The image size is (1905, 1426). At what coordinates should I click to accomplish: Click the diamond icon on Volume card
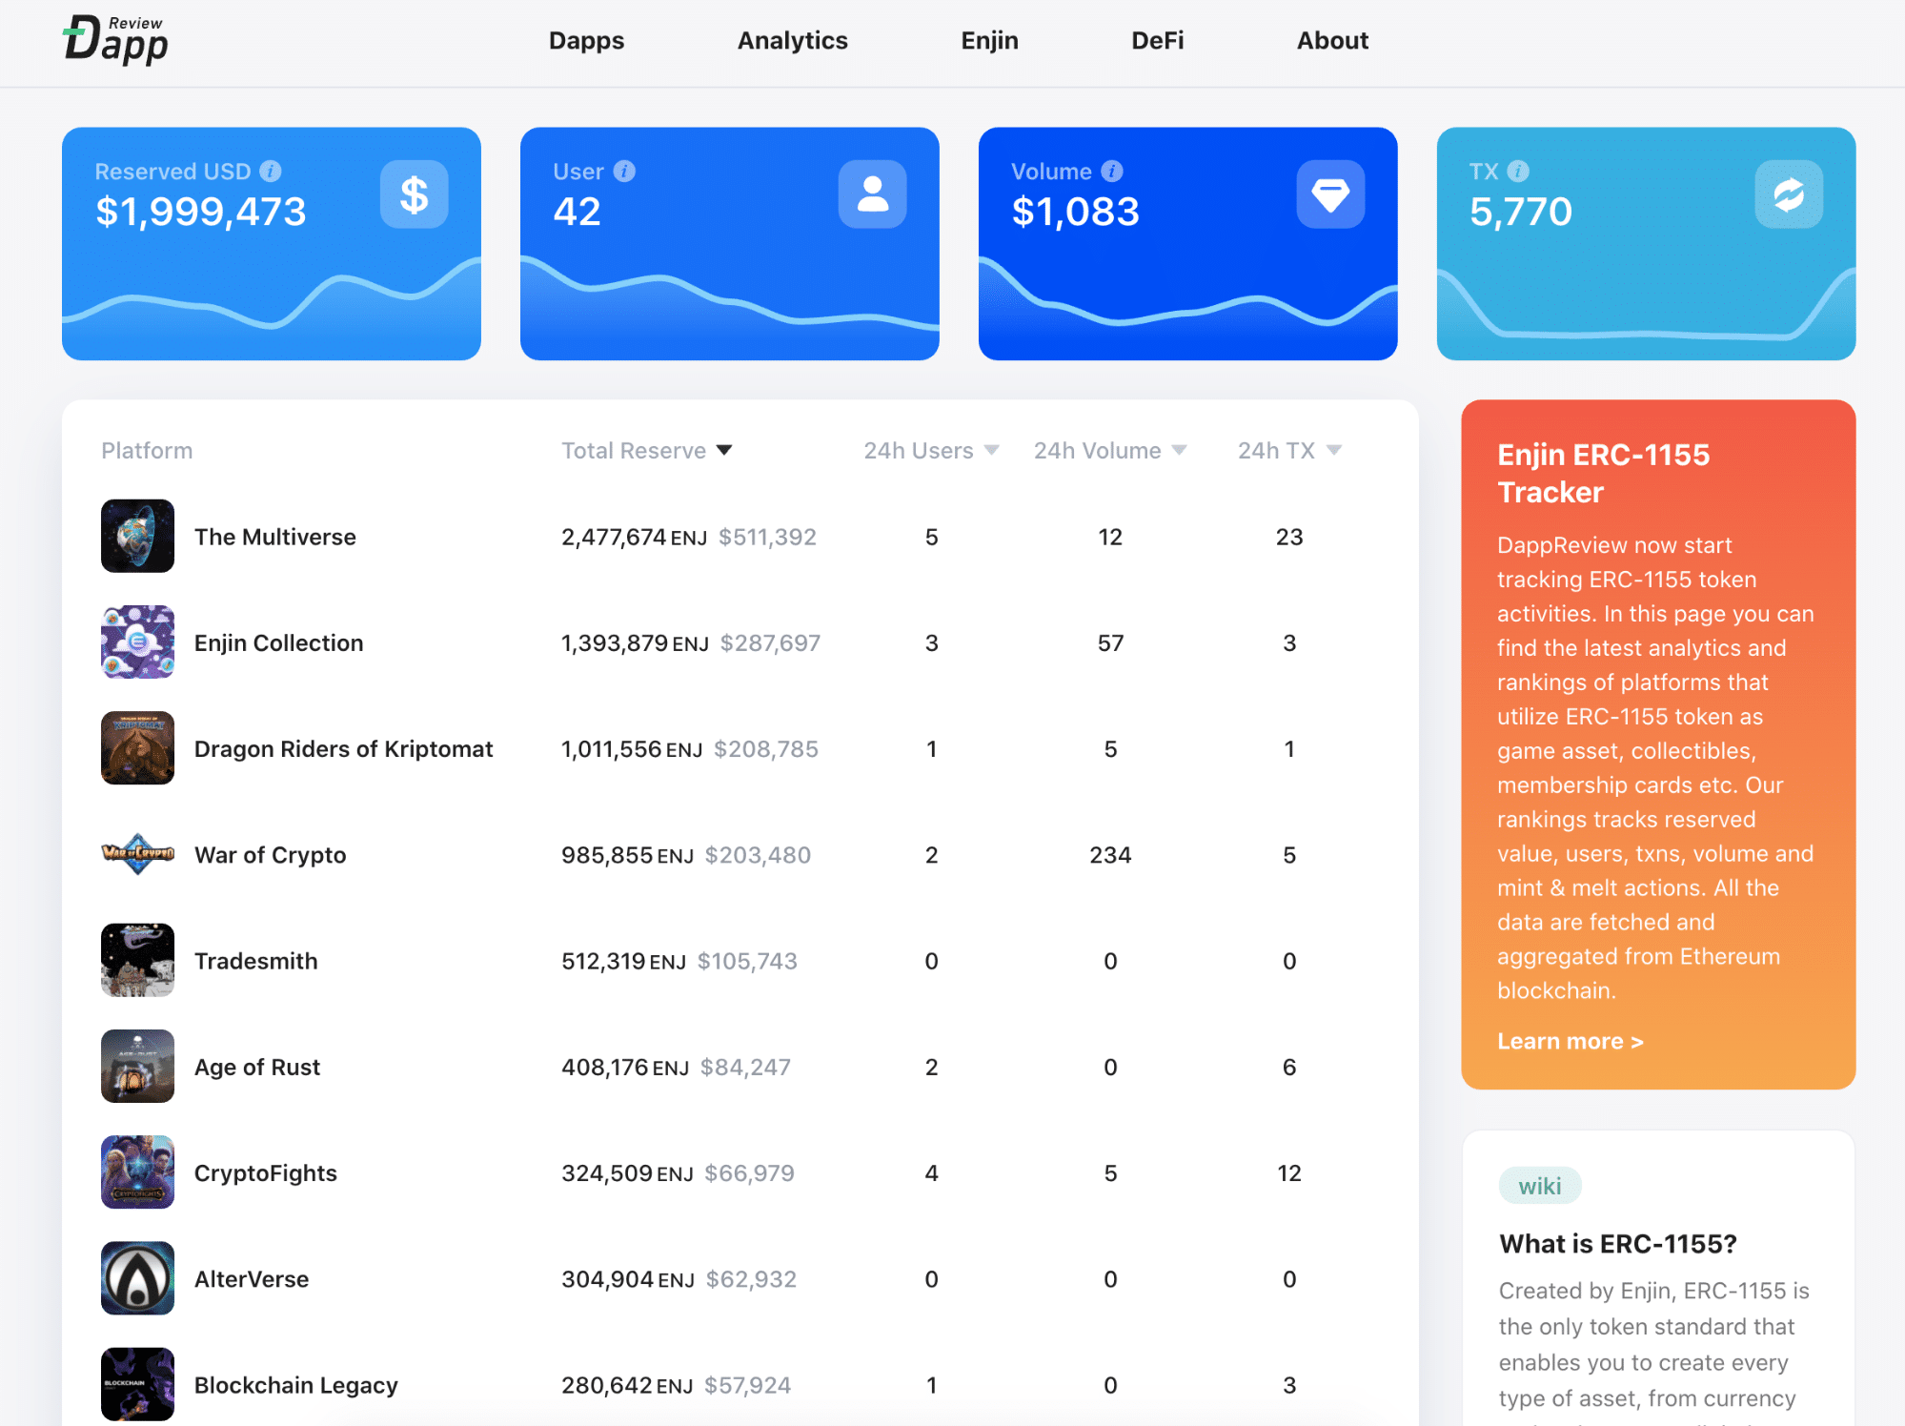tap(1331, 194)
